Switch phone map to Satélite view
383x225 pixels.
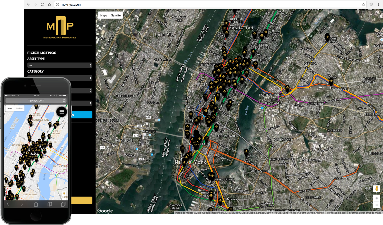(19, 108)
